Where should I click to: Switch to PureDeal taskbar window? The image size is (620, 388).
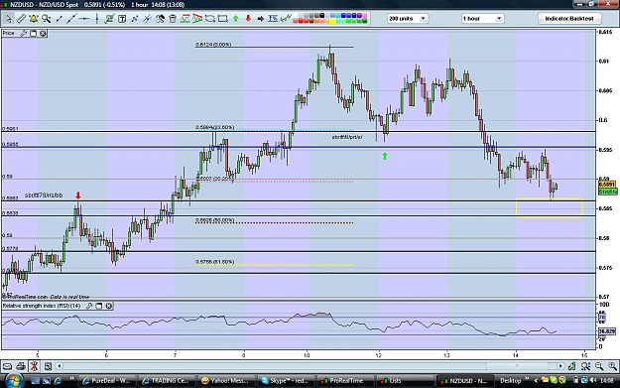click(107, 381)
